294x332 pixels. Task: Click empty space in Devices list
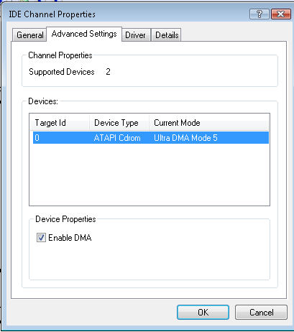click(x=150, y=175)
